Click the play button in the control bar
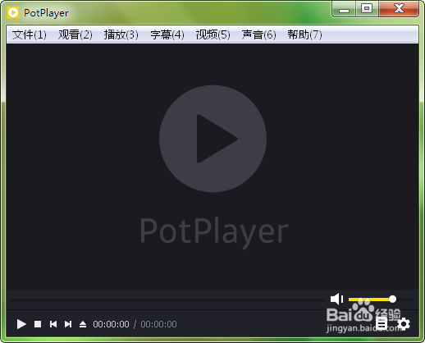Image resolution: width=425 pixels, height=343 pixels. (21, 324)
